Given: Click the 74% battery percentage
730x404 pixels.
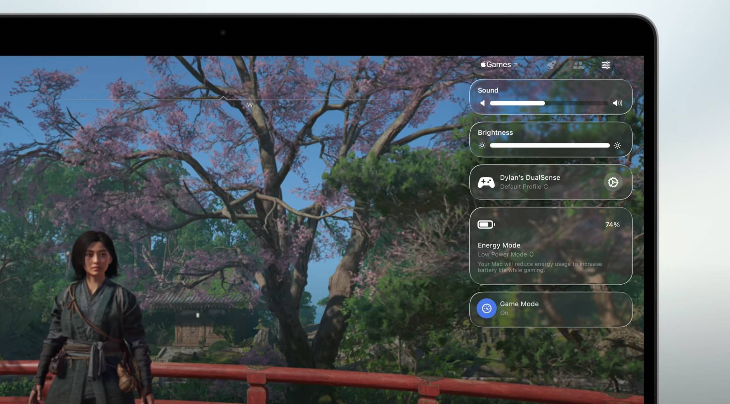Looking at the screenshot, I should click(612, 225).
